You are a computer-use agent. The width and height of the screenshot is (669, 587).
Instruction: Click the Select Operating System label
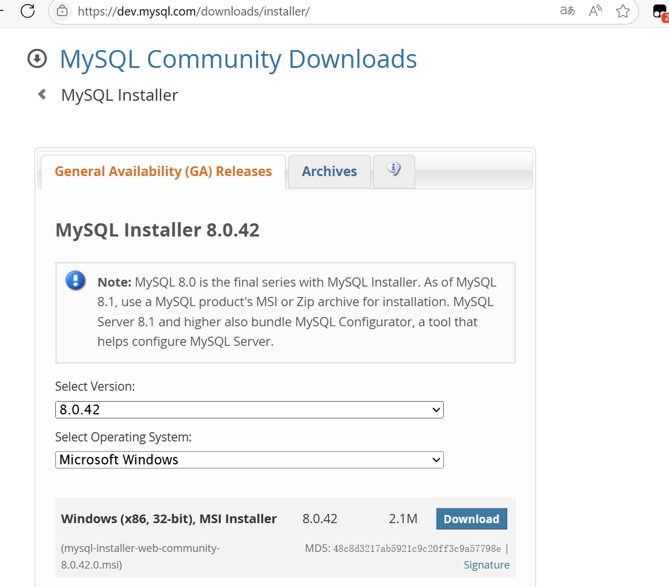click(123, 437)
